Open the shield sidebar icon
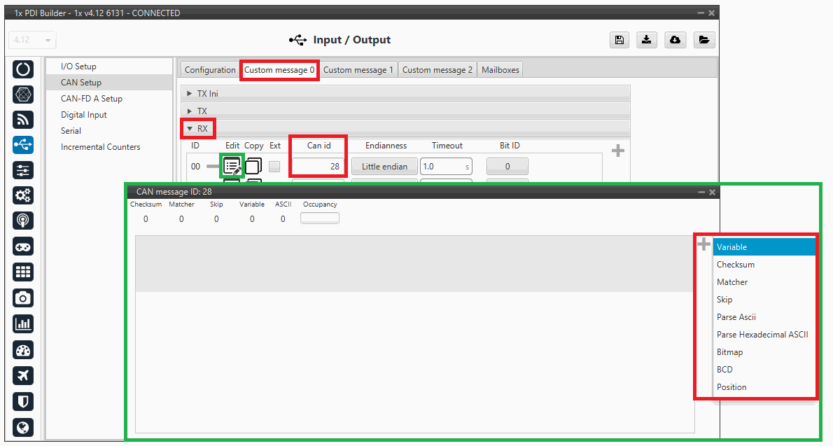833x446 pixels. 23,401
